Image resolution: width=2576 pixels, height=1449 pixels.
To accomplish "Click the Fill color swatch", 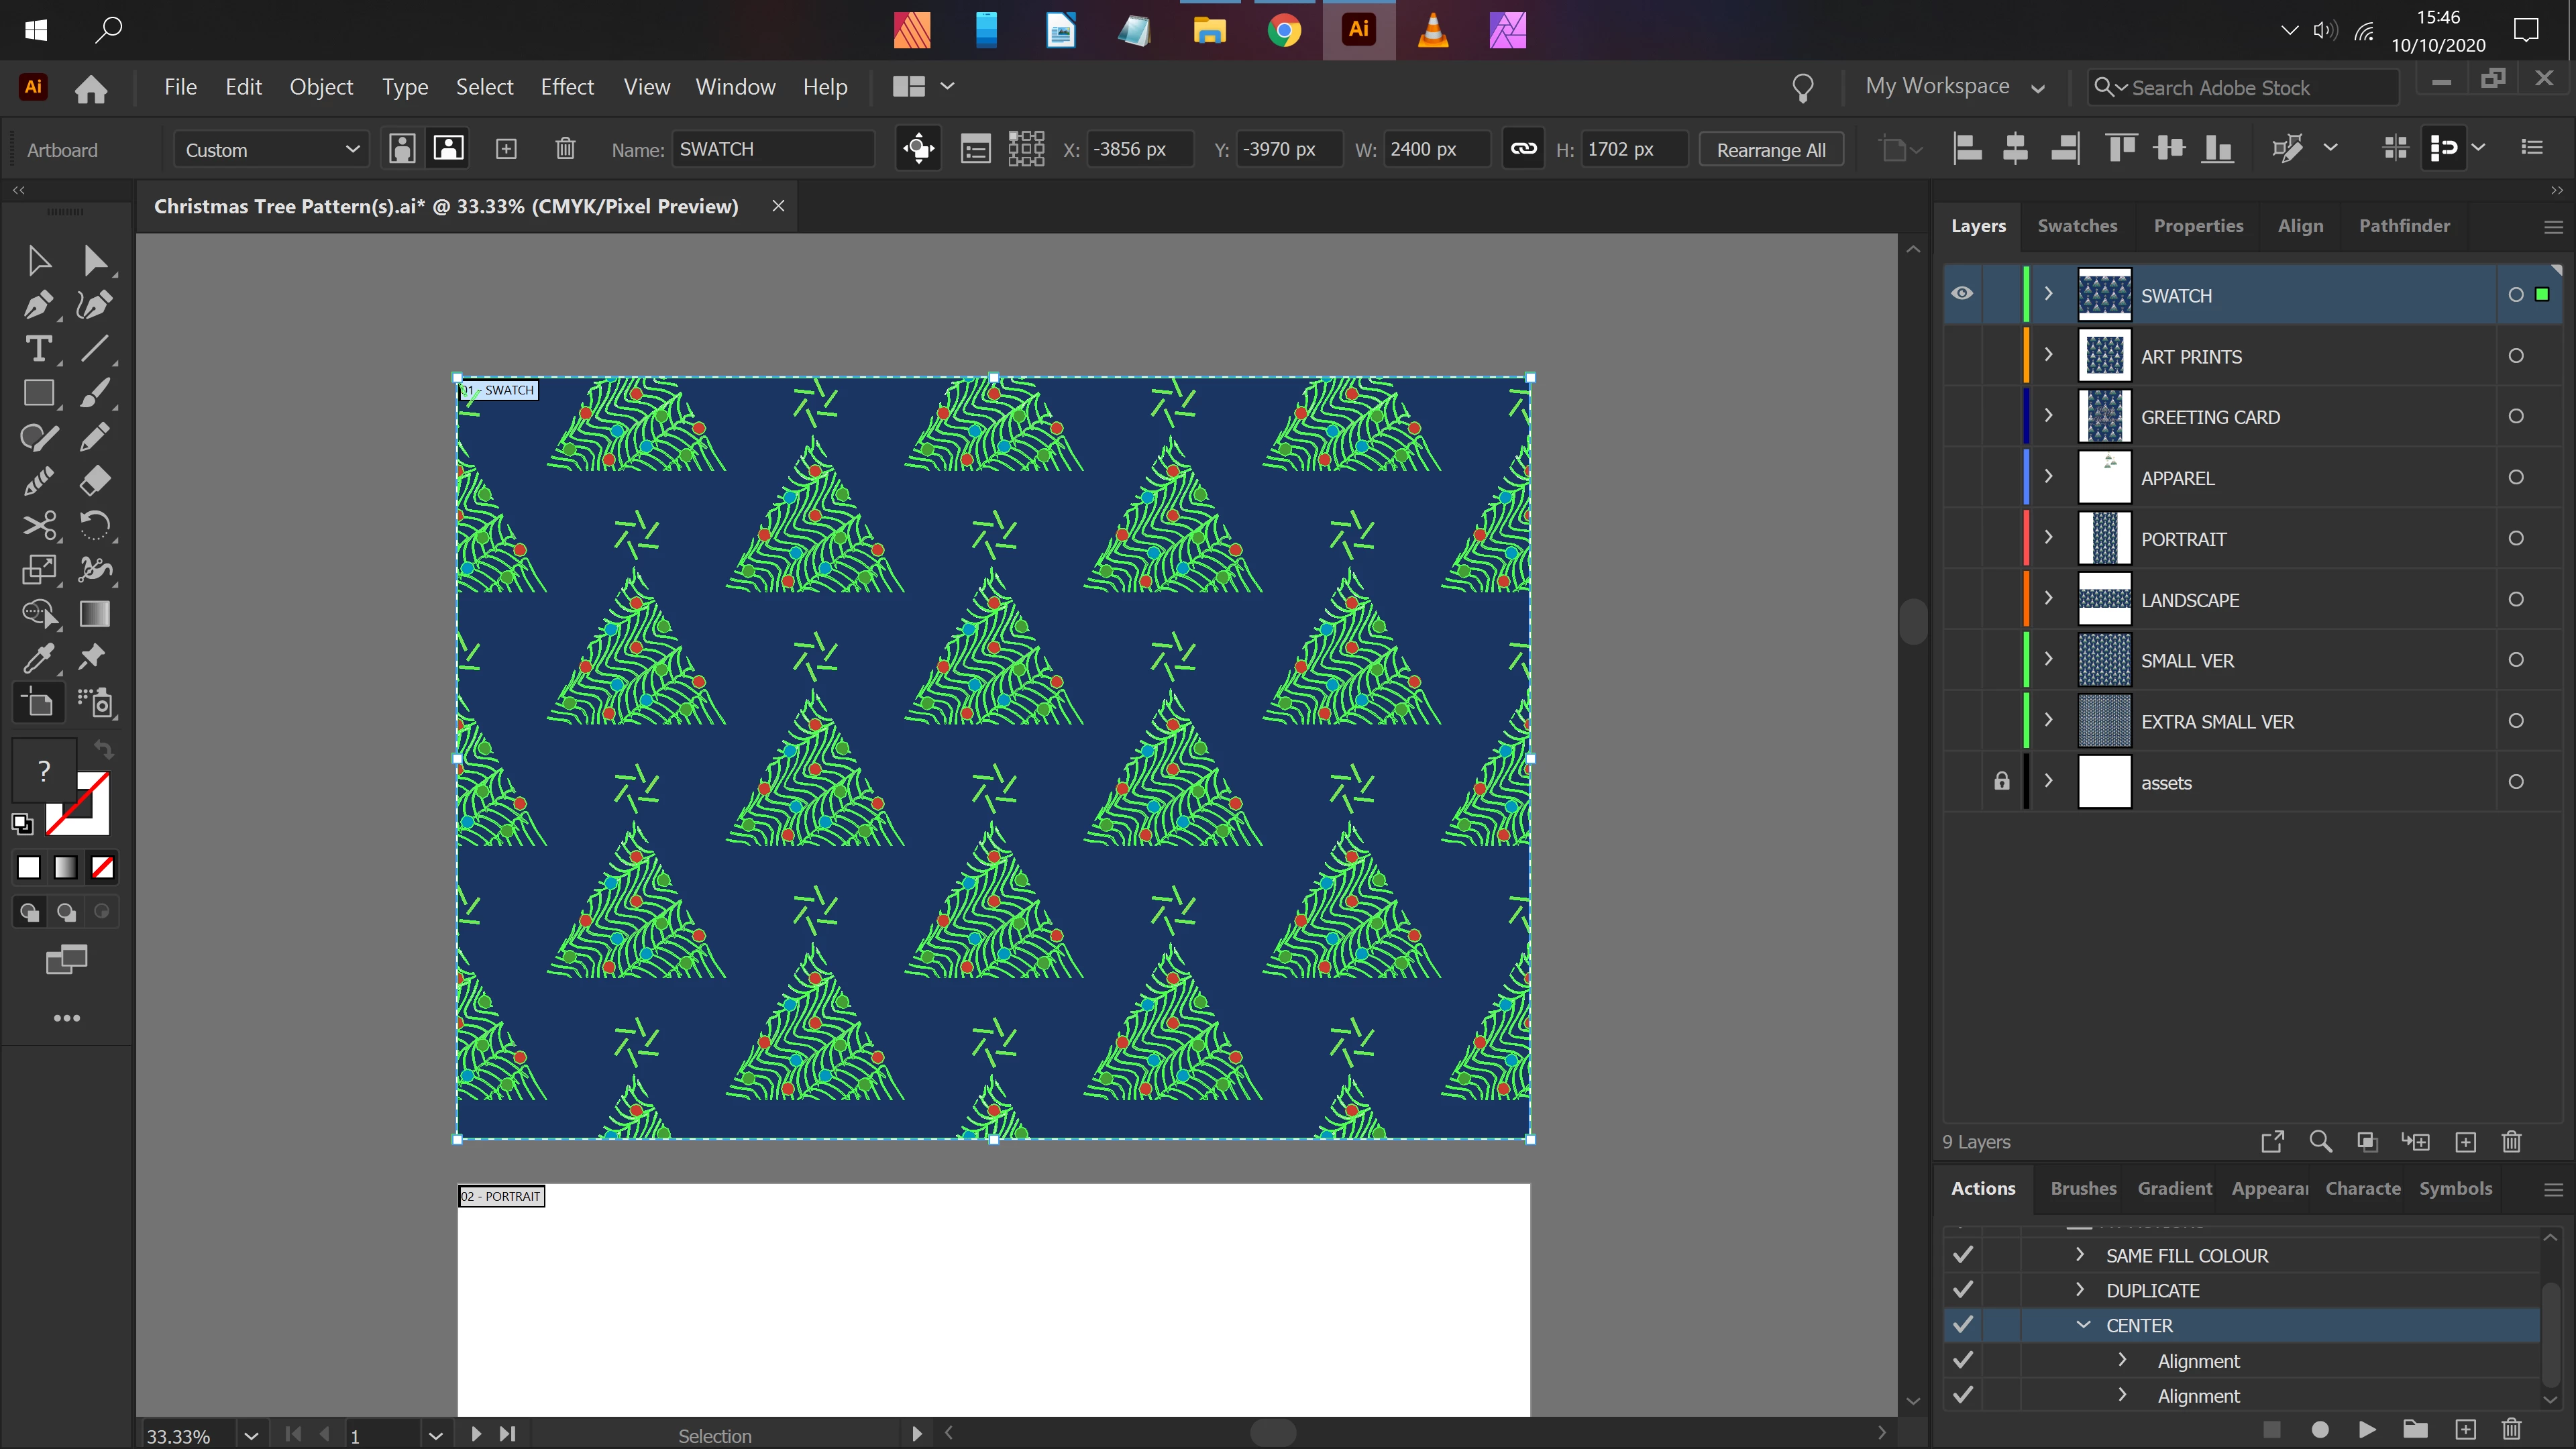I will coord(43,770).
